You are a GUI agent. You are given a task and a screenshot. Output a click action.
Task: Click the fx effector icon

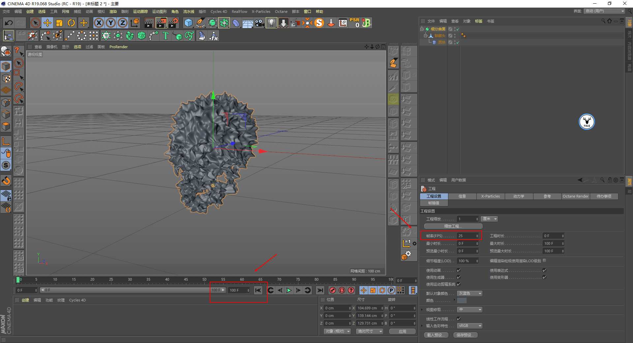pyautogui.click(x=214, y=36)
